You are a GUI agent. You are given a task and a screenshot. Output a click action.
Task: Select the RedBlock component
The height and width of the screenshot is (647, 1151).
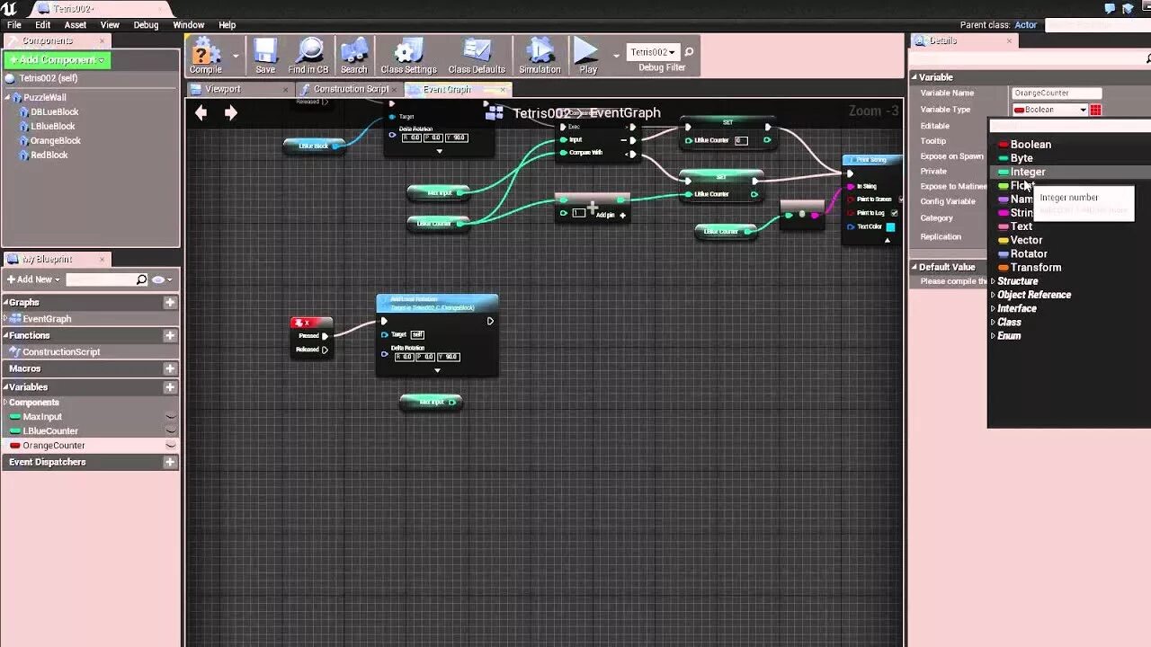[49, 155]
